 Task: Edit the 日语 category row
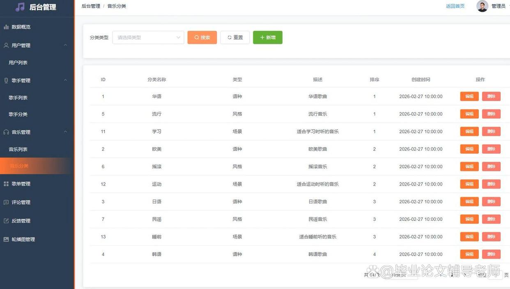tap(469, 202)
